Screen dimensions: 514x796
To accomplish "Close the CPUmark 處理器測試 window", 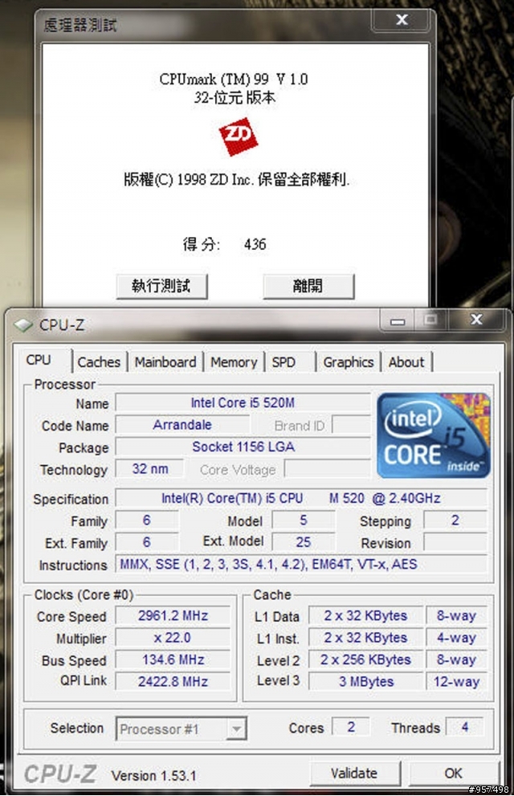I will [402, 20].
